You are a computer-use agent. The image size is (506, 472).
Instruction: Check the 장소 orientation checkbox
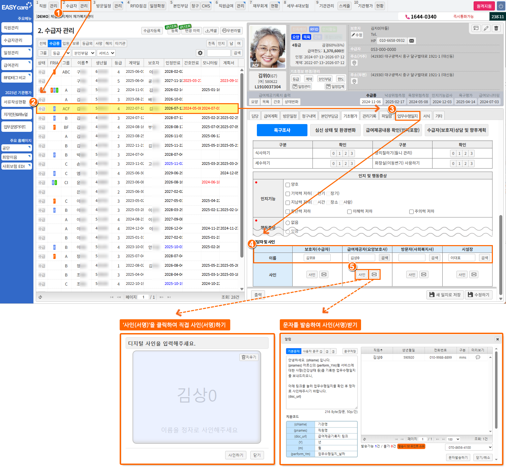328,202
